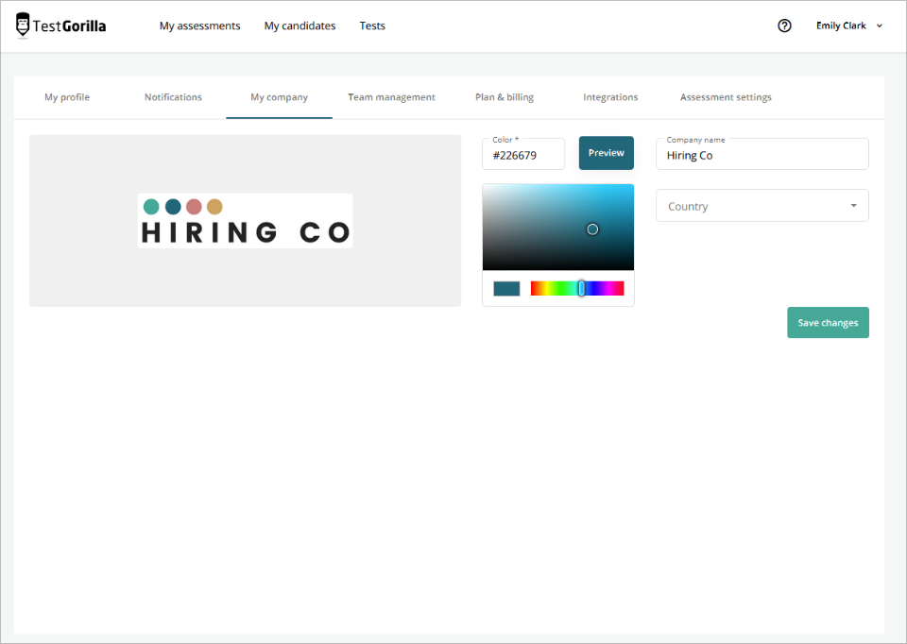The image size is (907, 644).
Task: Go to My assessments
Action: [x=199, y=25]
